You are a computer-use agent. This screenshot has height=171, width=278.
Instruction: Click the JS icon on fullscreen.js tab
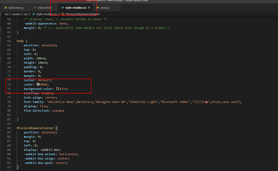point(6,8)
